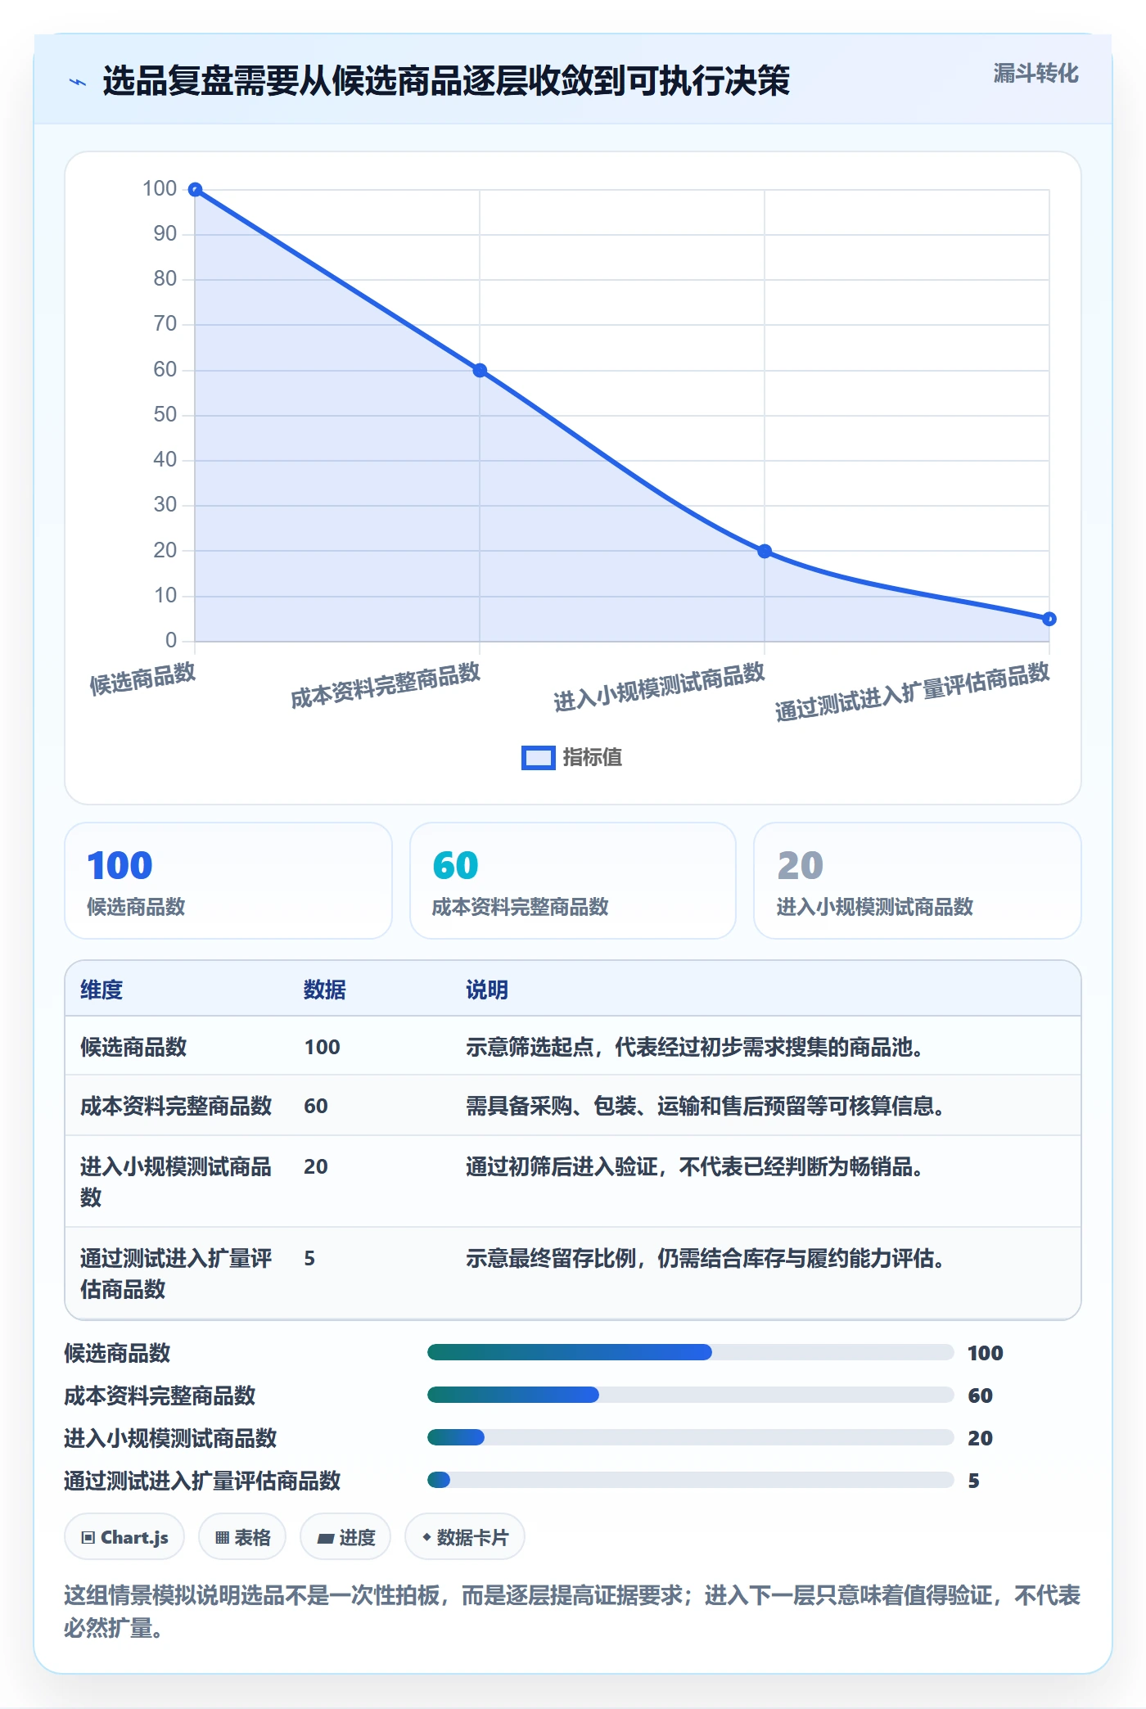
Task: Click the 维度 table column header
Action: tap(102, 990)
